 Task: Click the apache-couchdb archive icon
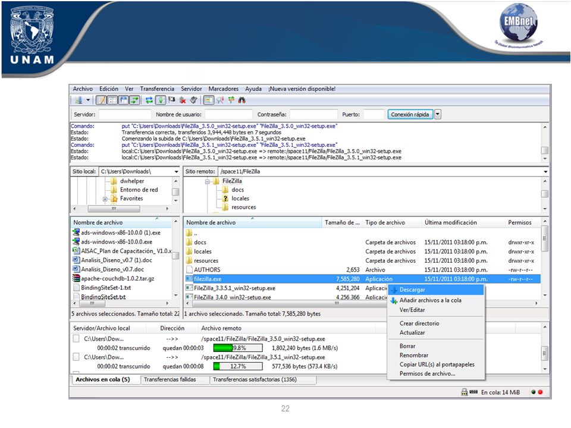[x=76, y=278]
